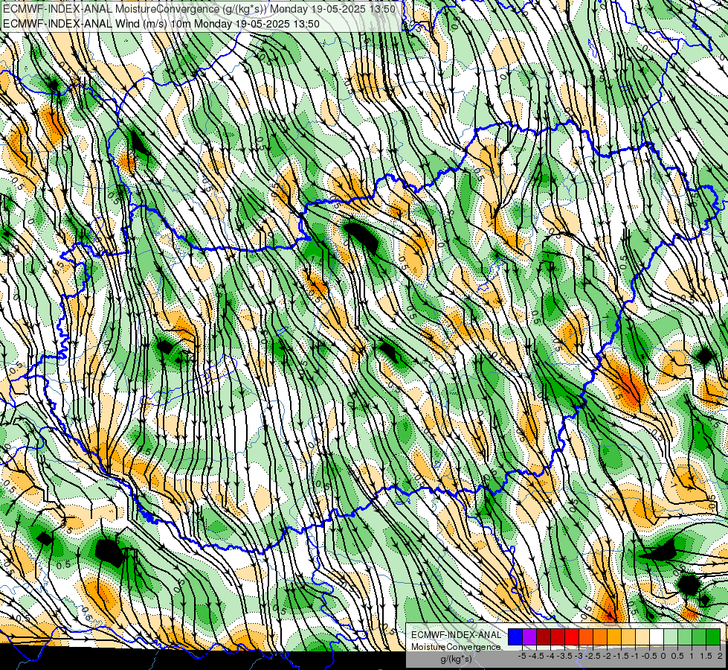Click the palest green legend swatch
This screenshot has height=670, width=728.
671,636
